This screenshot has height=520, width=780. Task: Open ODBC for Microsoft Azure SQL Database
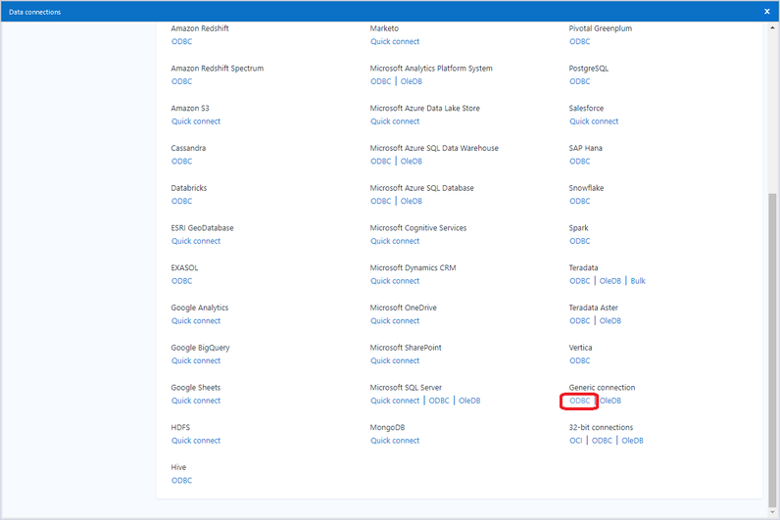pos(380,201)
